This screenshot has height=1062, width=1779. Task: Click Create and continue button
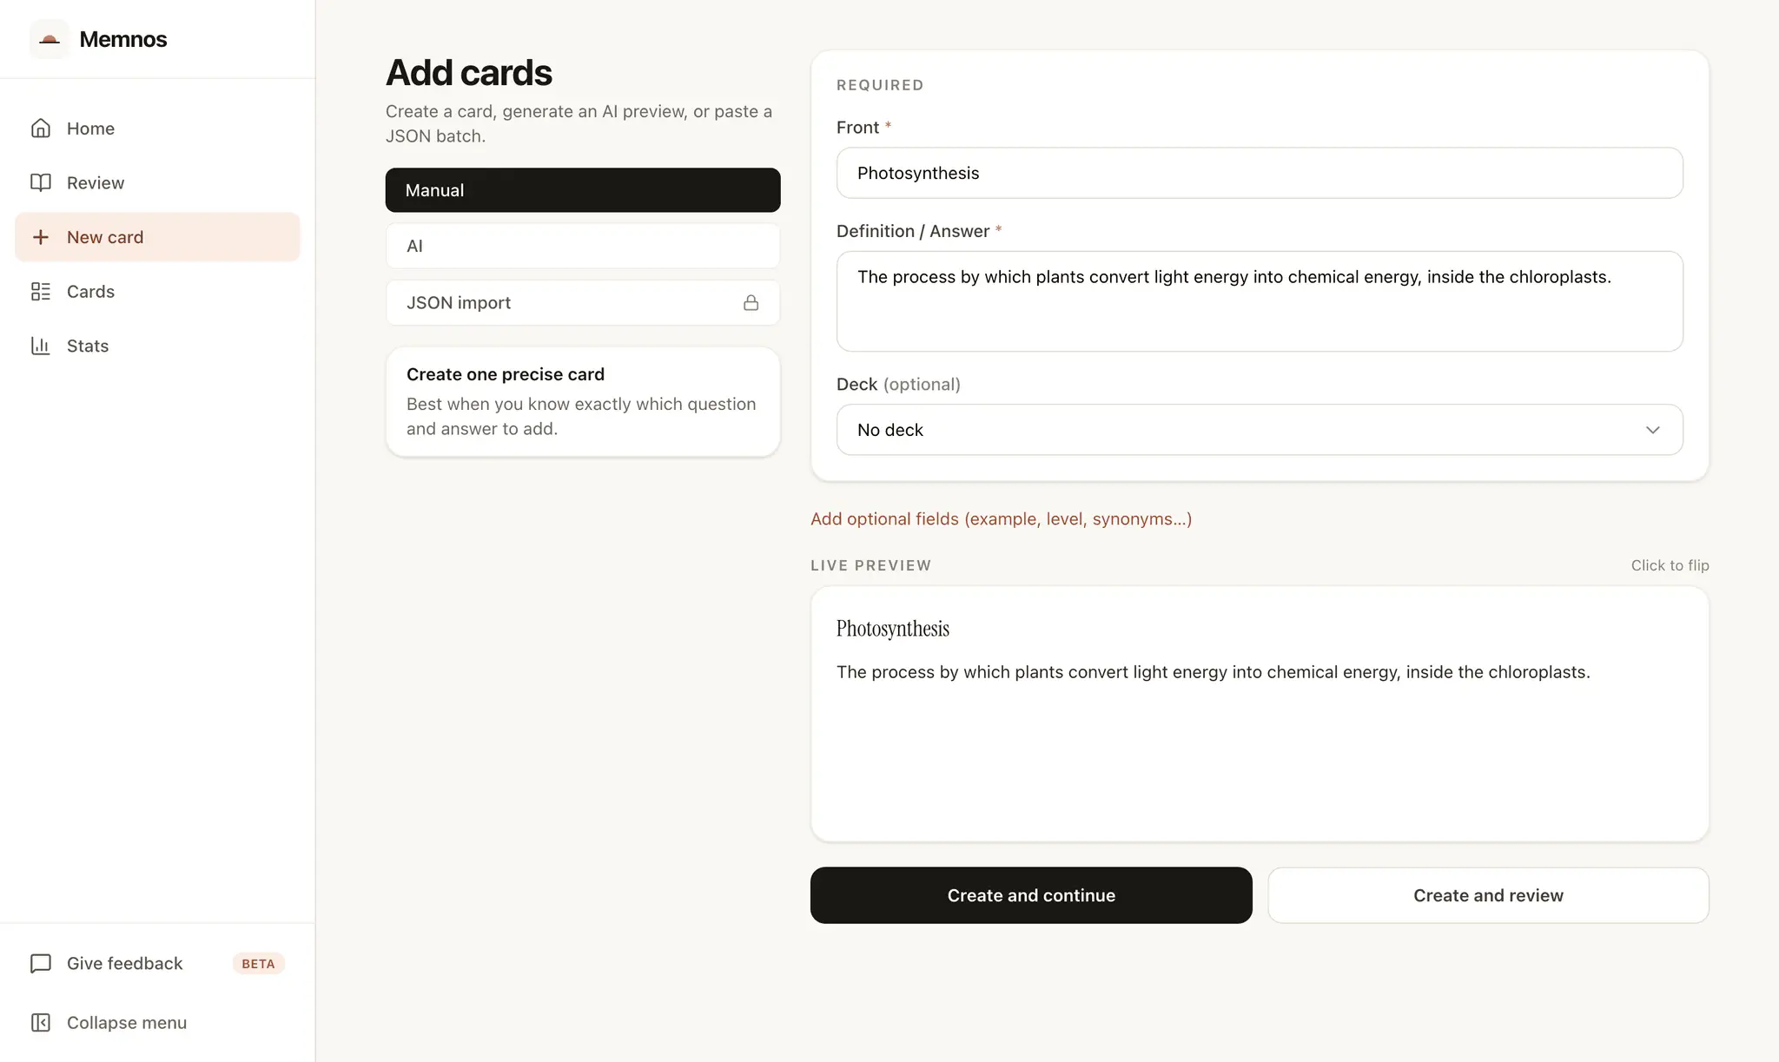point(1031,895)
